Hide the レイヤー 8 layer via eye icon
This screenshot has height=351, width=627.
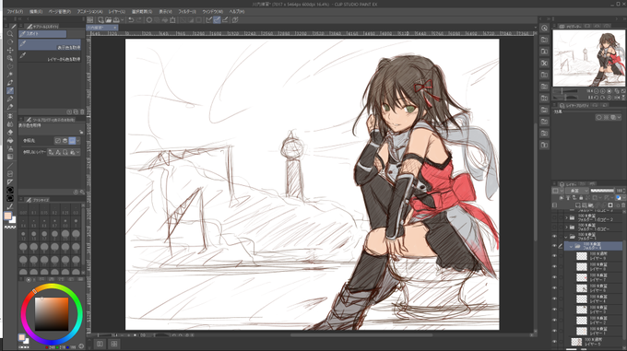pos(554,266)
